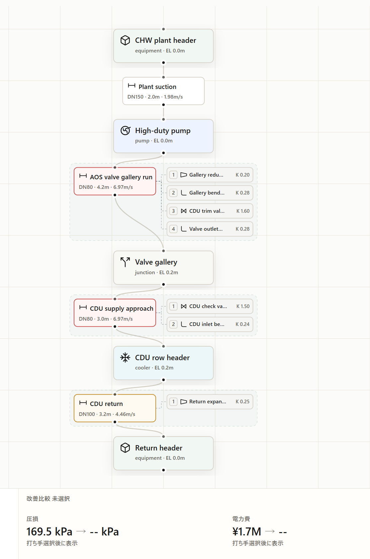Open the Return expander fitting K 0.25

pyautogui.click(x=210, y=402)
